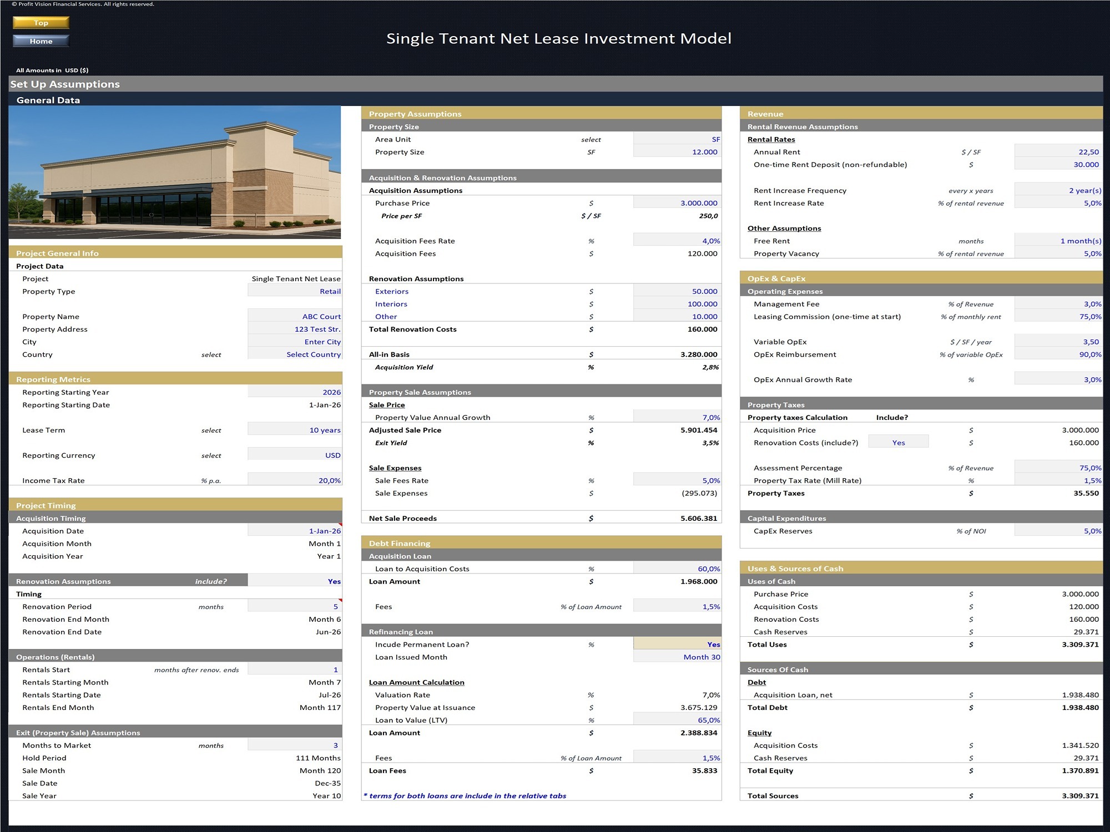Click the Top navigation button
This screenshot has height=832, width=1110.
click(40, 23)
